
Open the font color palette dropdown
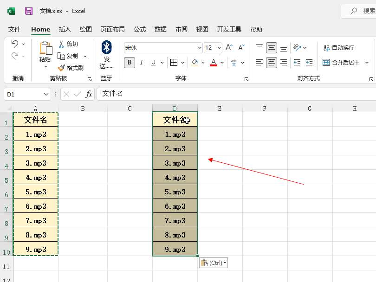coord(222,63)
